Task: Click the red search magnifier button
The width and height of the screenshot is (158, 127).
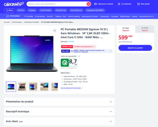Action: [88, 4]
